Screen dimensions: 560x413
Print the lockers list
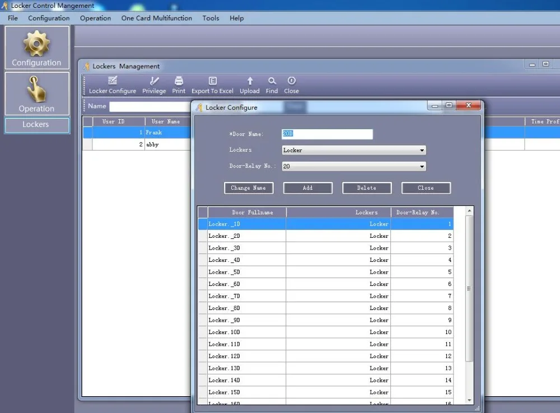(x=179, y=85)
